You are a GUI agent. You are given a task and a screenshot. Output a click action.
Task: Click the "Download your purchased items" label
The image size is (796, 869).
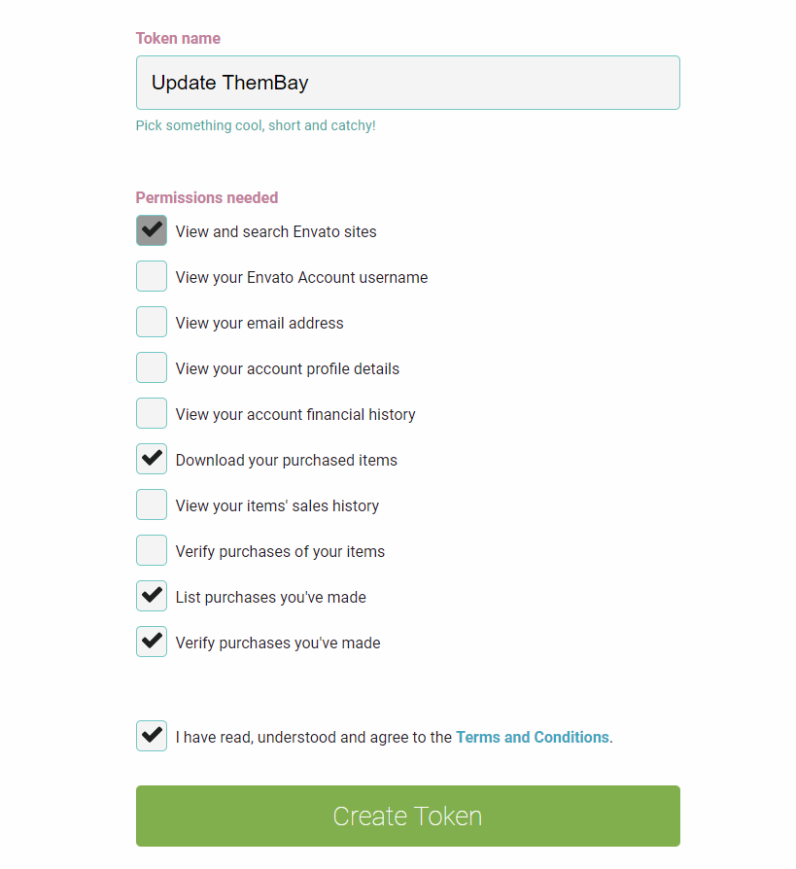click(286, 460)
